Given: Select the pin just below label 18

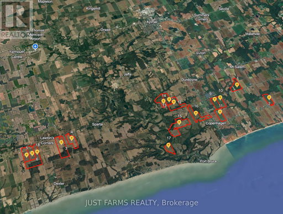Looking at the screenshot, I should pyautogui.click(x=37, y=152).
